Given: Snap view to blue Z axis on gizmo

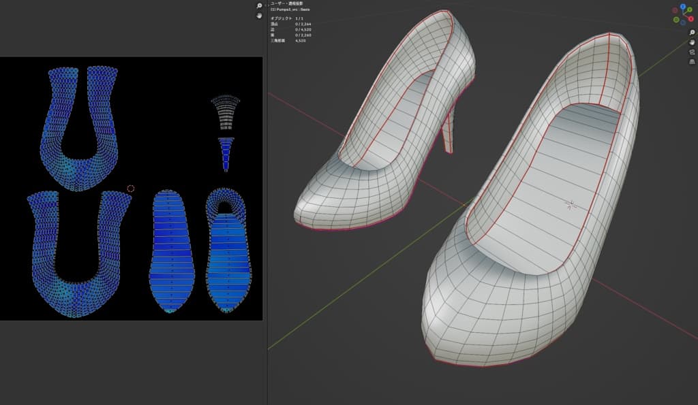Looking at the screenshot, I should coord(683,6).
